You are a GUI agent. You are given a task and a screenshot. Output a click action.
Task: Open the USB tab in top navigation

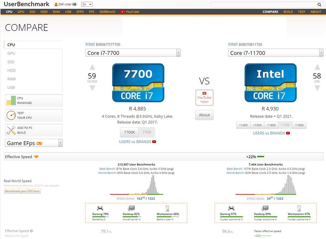click(68, 12)
